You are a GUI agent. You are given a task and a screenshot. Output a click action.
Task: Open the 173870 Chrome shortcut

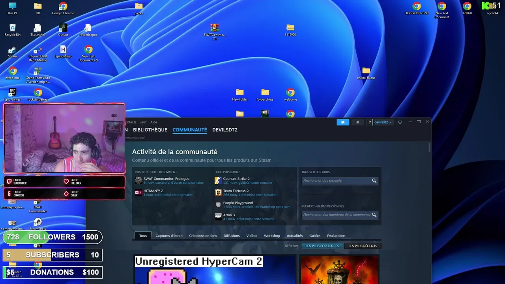pos(467,9)
